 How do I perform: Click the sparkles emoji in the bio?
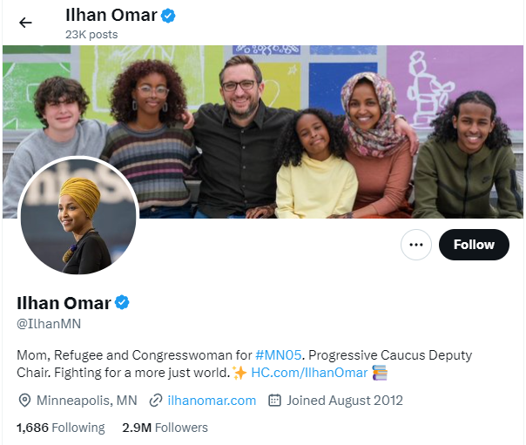[x=239, y=373]
